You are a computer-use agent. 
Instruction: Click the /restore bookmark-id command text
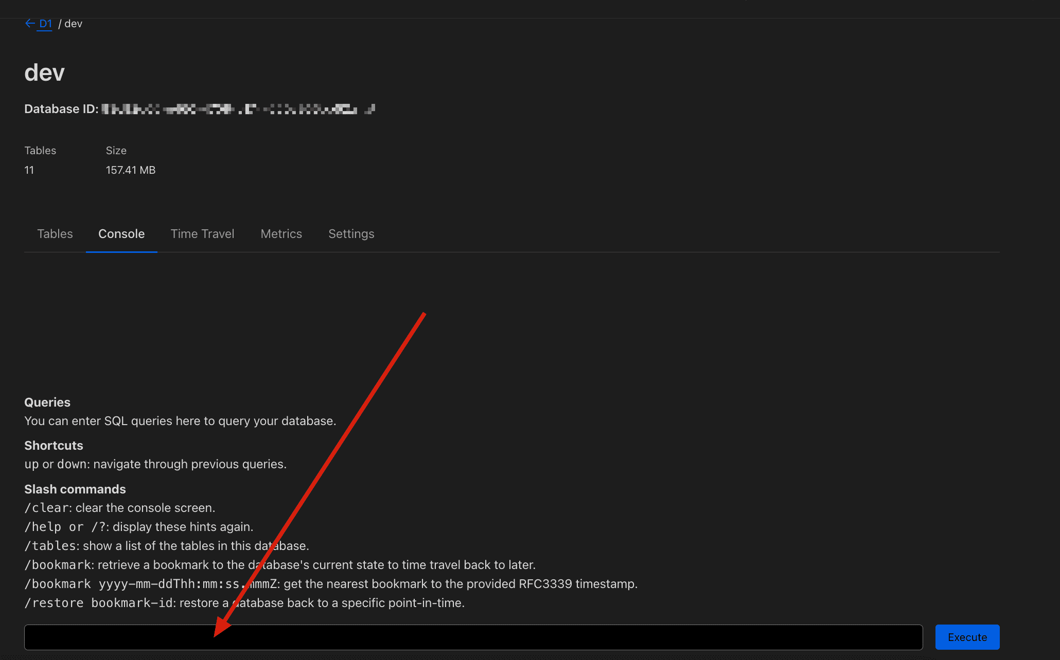click(98, 603)
